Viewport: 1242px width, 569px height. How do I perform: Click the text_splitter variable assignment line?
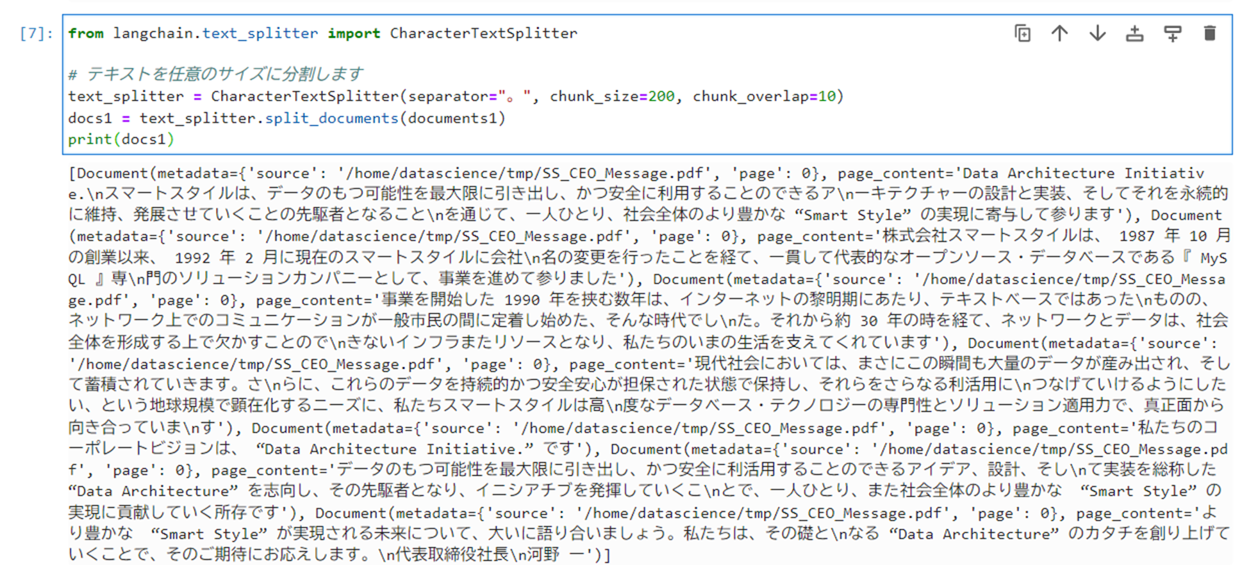click(456, 97)
